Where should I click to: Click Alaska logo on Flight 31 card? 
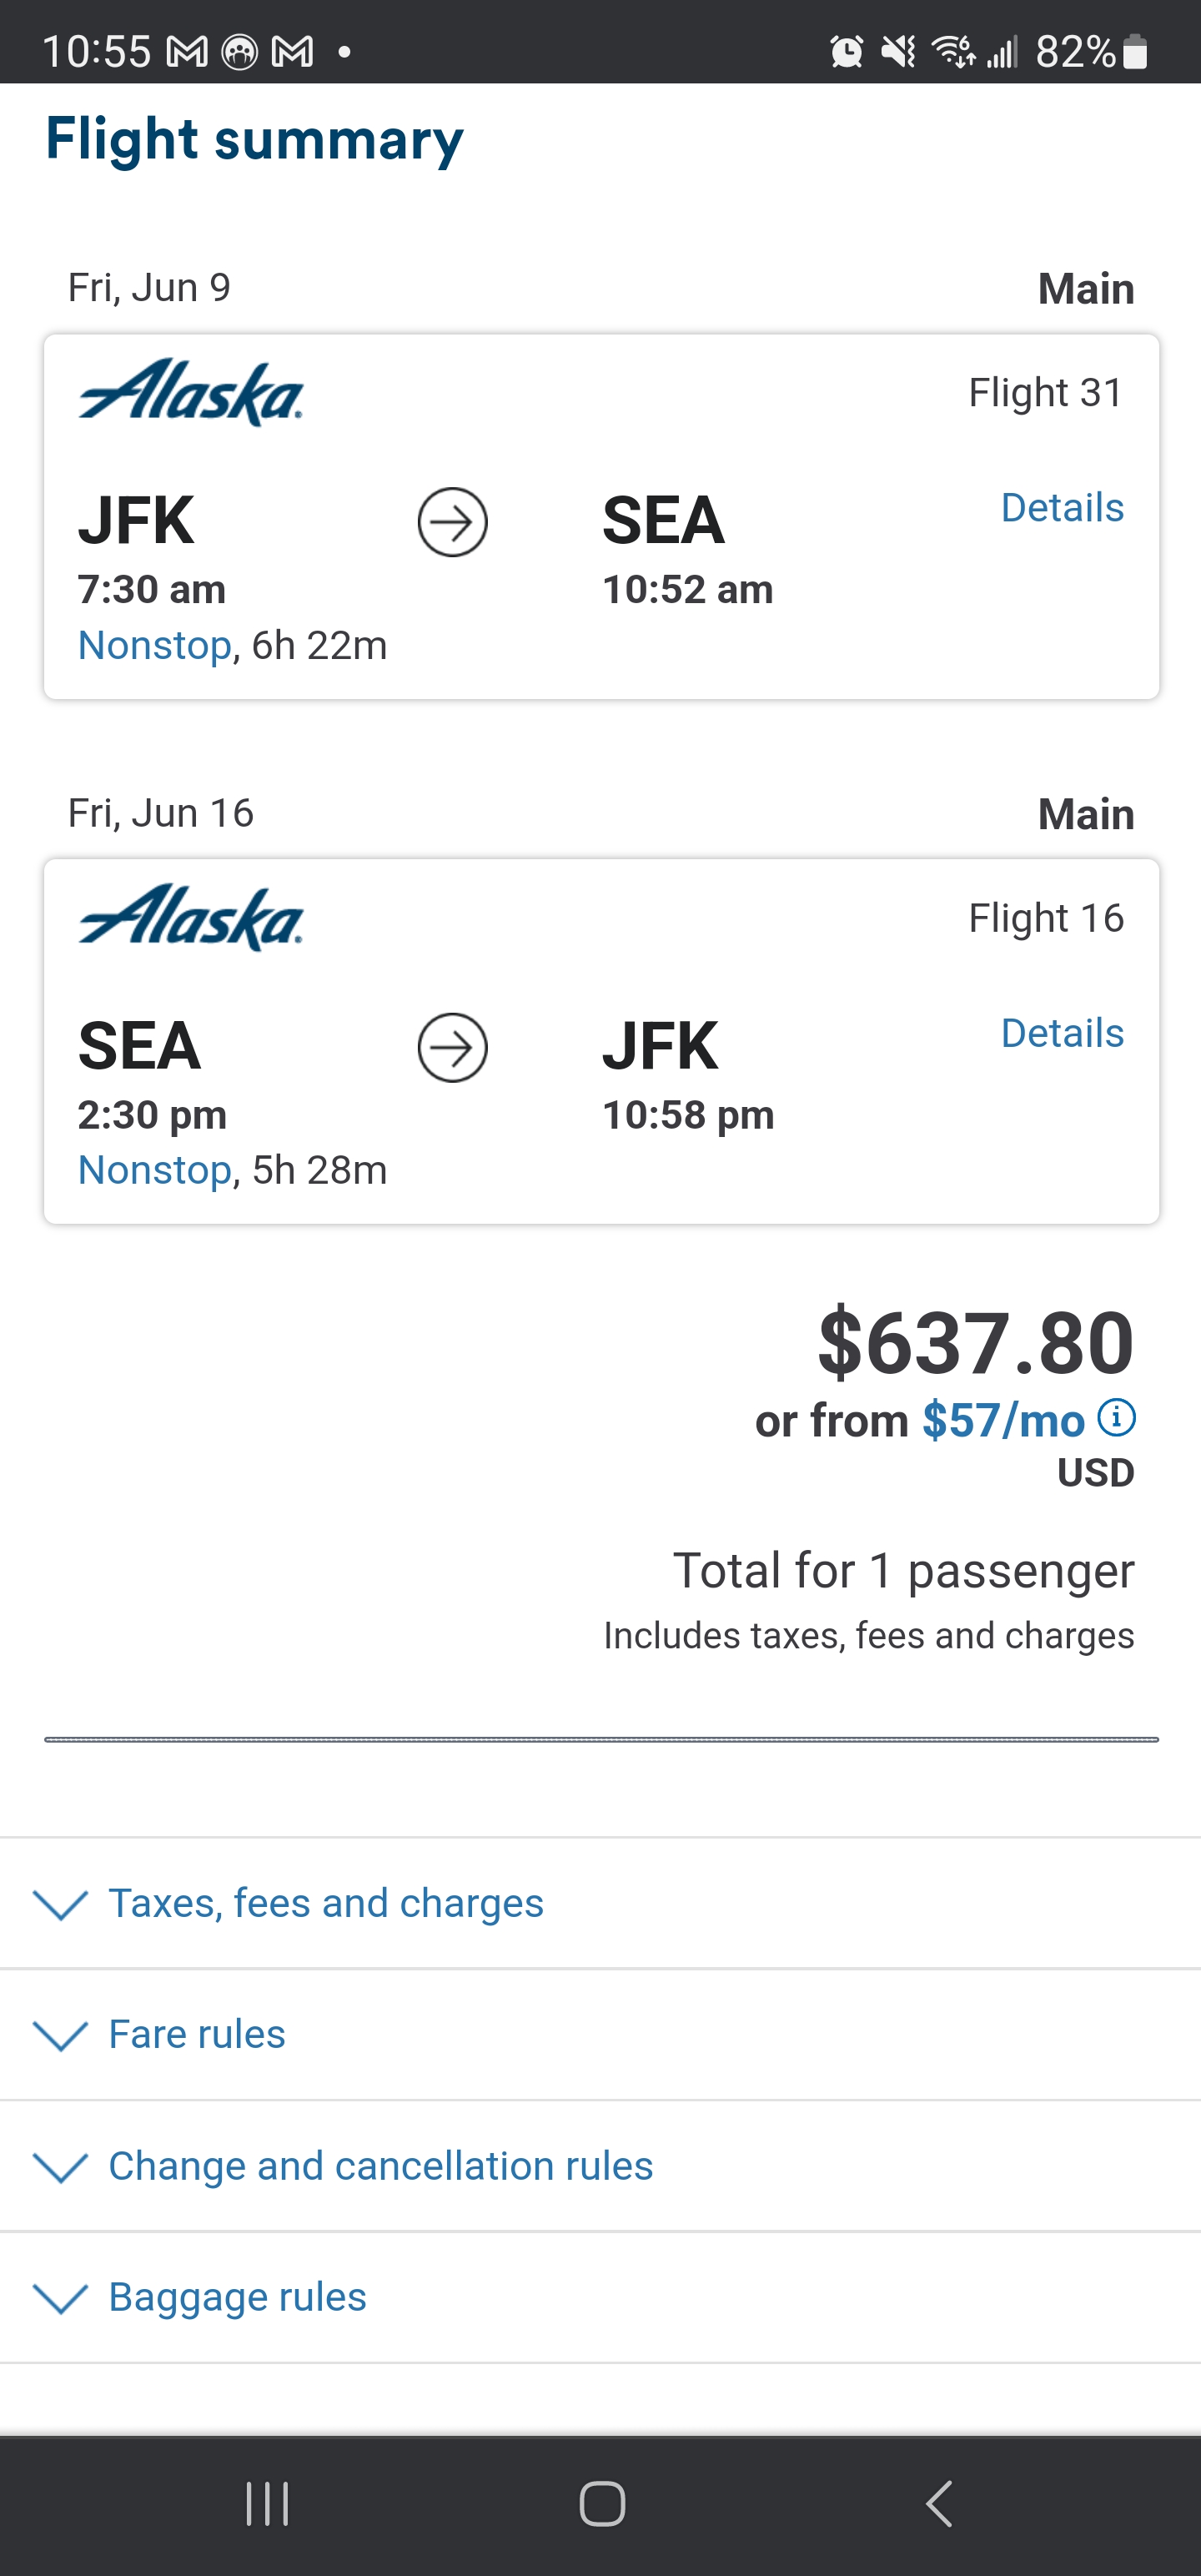(x=190, y=393)
